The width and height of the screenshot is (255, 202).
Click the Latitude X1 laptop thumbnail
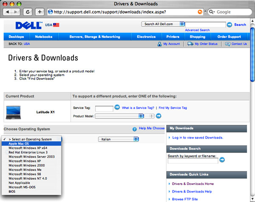click(13, 113)
